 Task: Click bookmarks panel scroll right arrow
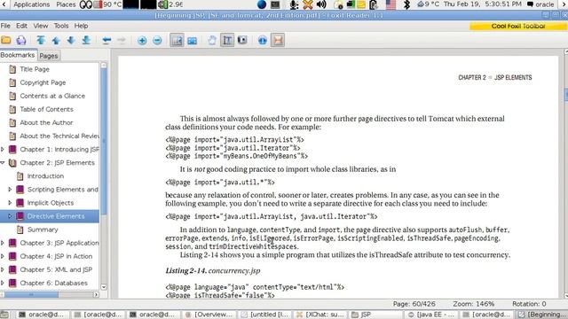tap(96, 295)
